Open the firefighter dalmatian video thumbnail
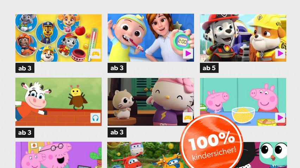300x168 pixels. [243, 38]
